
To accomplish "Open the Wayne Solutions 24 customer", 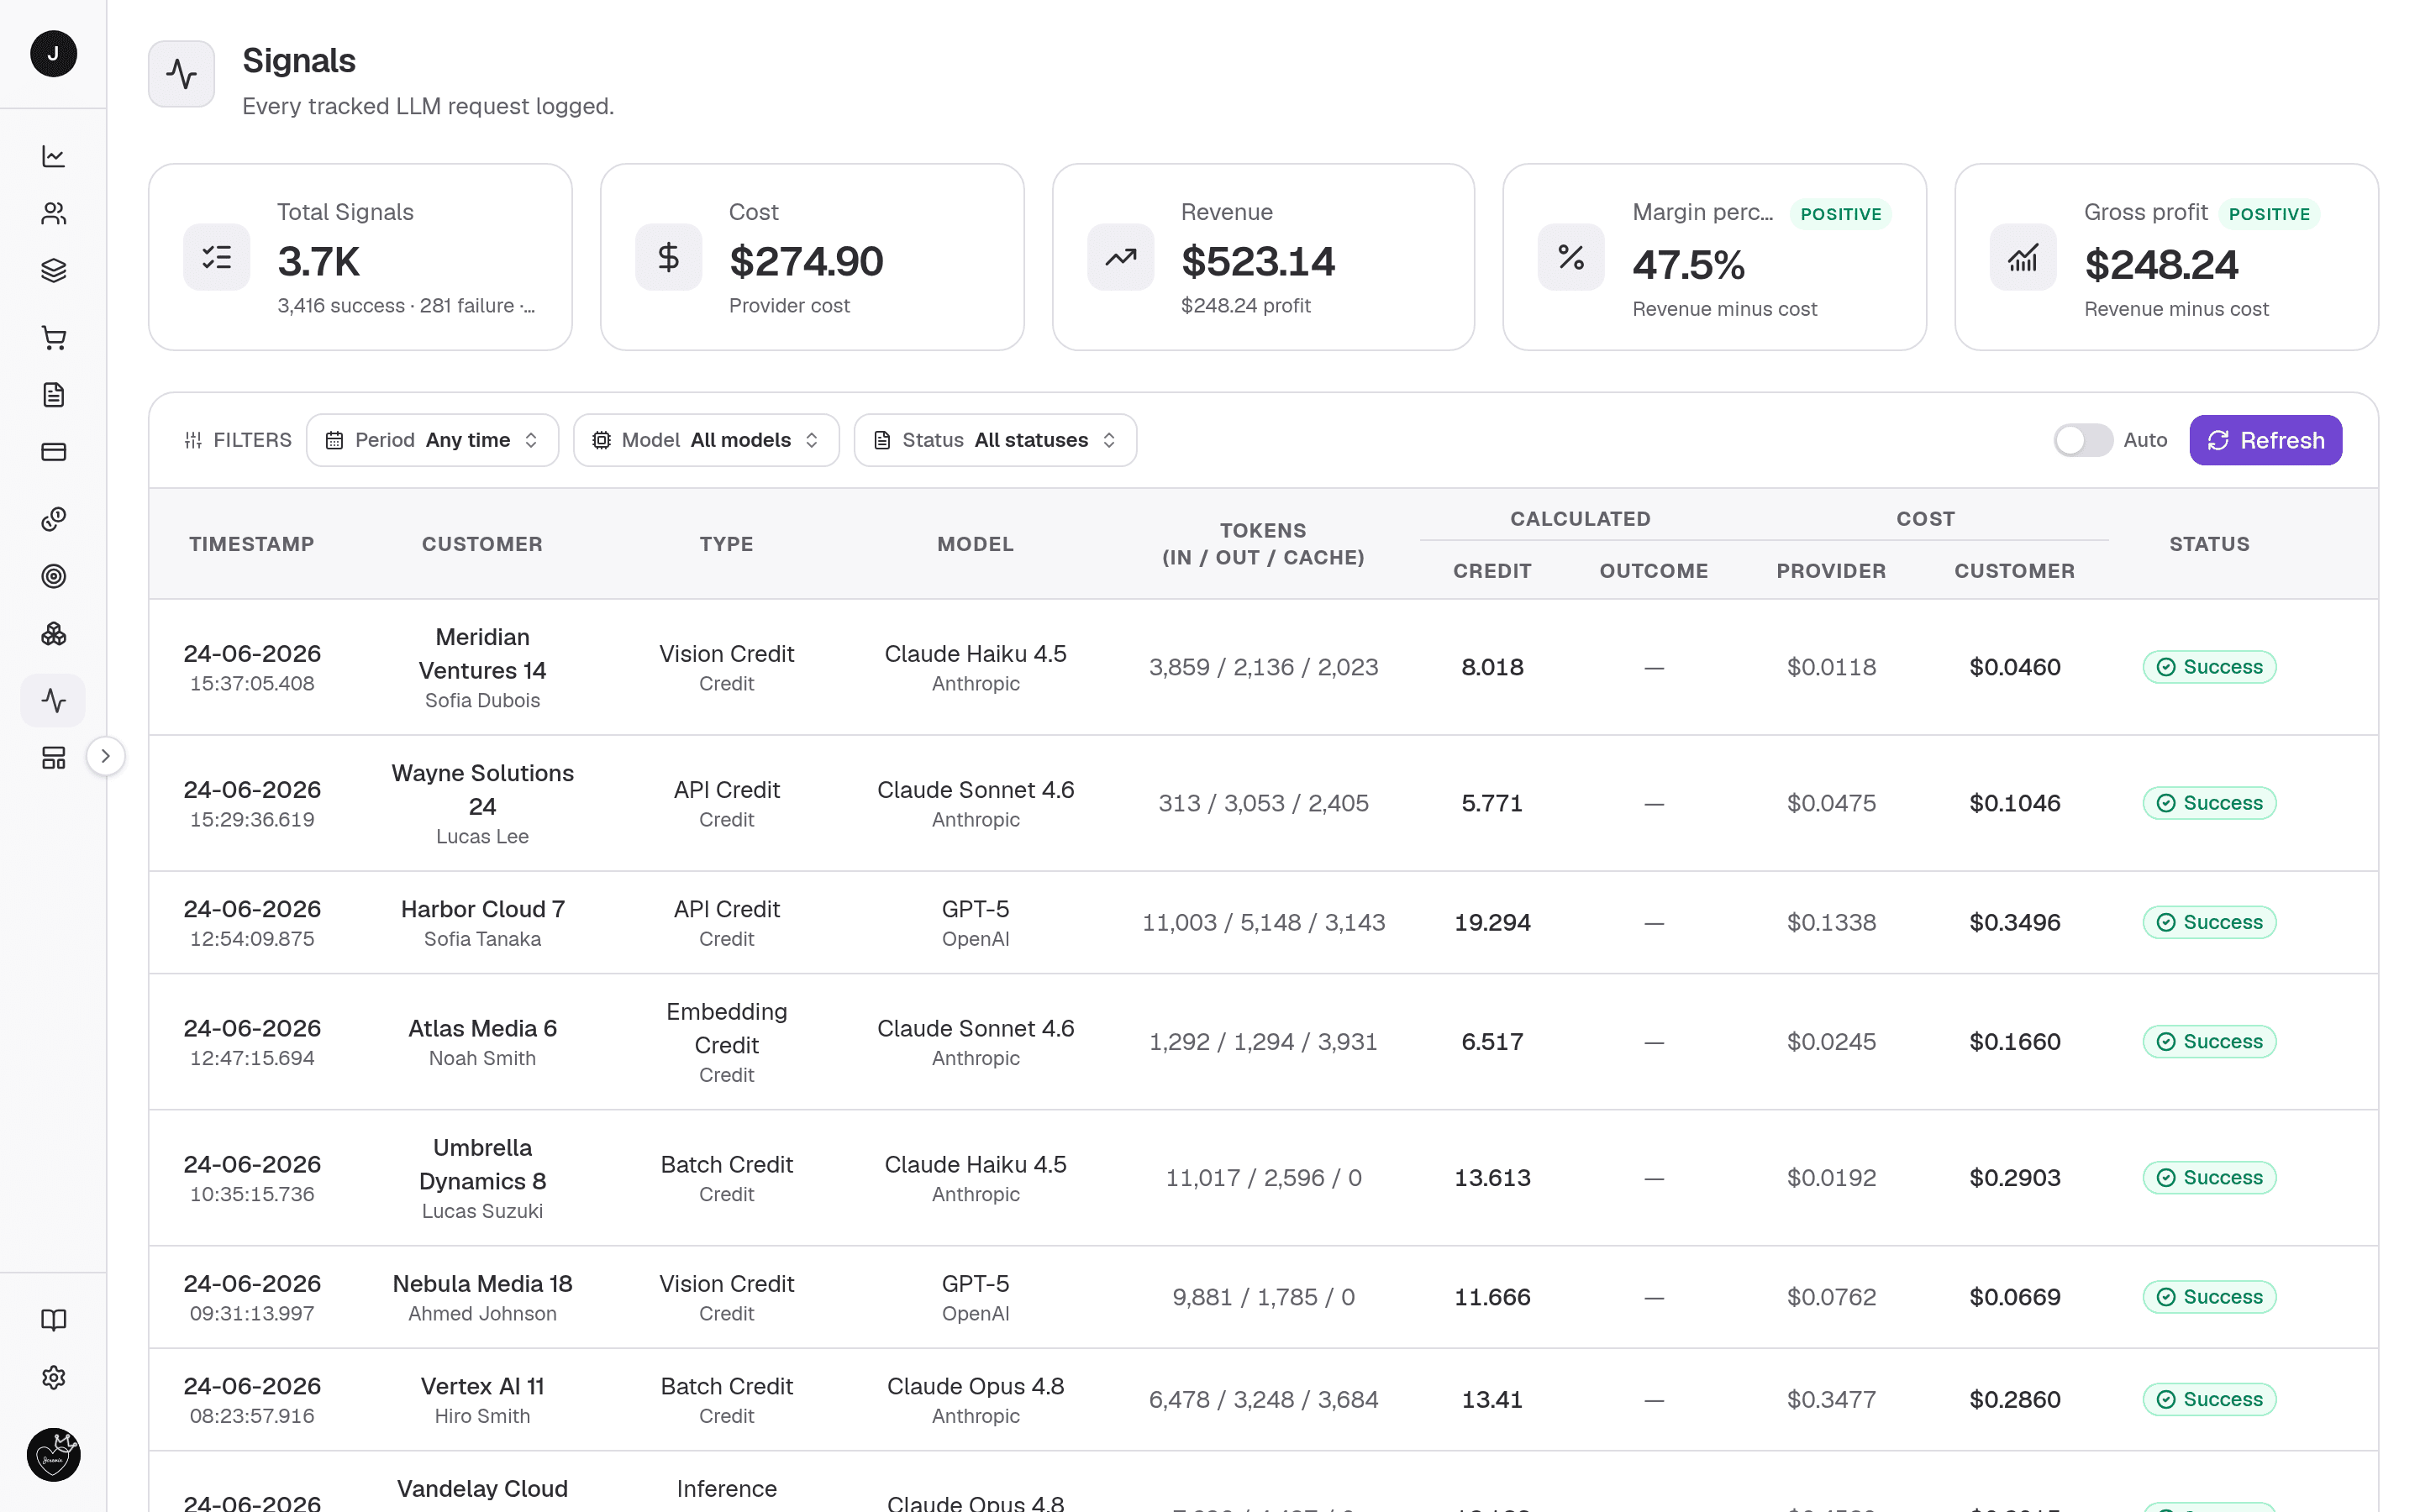I will pyautogui.click(x=482, y=790).
